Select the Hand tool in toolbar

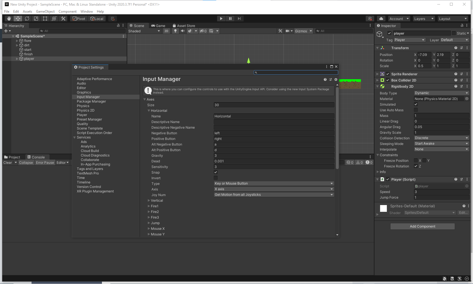[9, 19]
